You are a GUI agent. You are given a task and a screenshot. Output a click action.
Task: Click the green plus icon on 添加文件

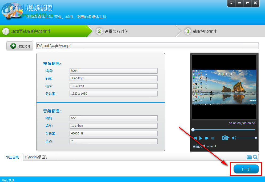pyautogui.click(x=13, y=46)
